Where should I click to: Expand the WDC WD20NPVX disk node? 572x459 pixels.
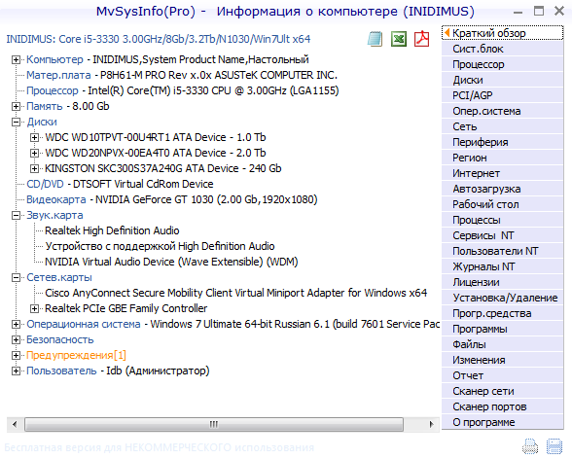(34, 153)
